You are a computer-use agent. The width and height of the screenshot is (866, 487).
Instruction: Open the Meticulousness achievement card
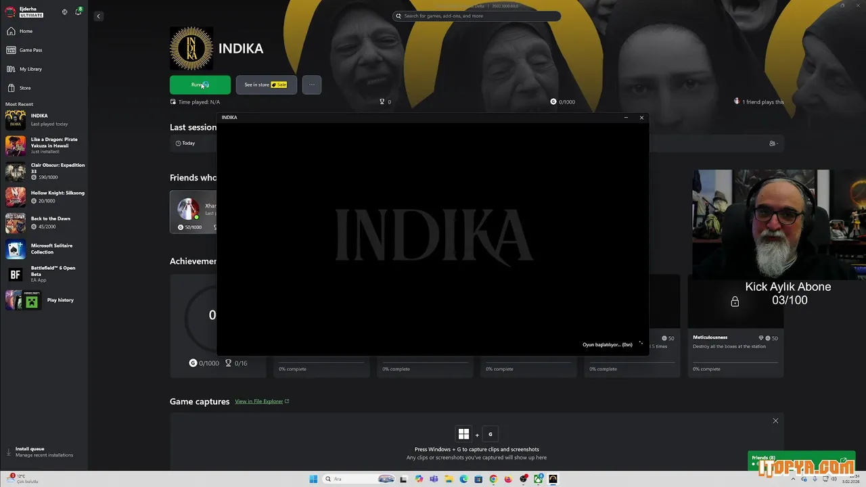click(x=735, y=326)
